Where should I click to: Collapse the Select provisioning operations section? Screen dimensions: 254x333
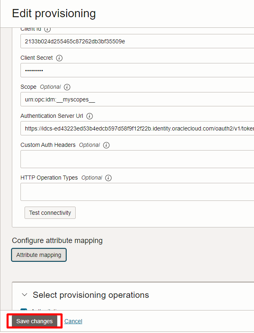click(25, 295)
